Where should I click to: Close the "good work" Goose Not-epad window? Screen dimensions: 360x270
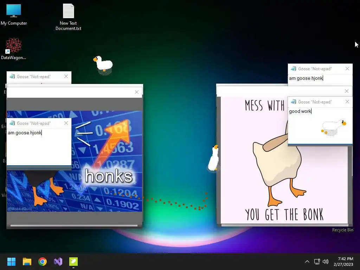(347, 102)
